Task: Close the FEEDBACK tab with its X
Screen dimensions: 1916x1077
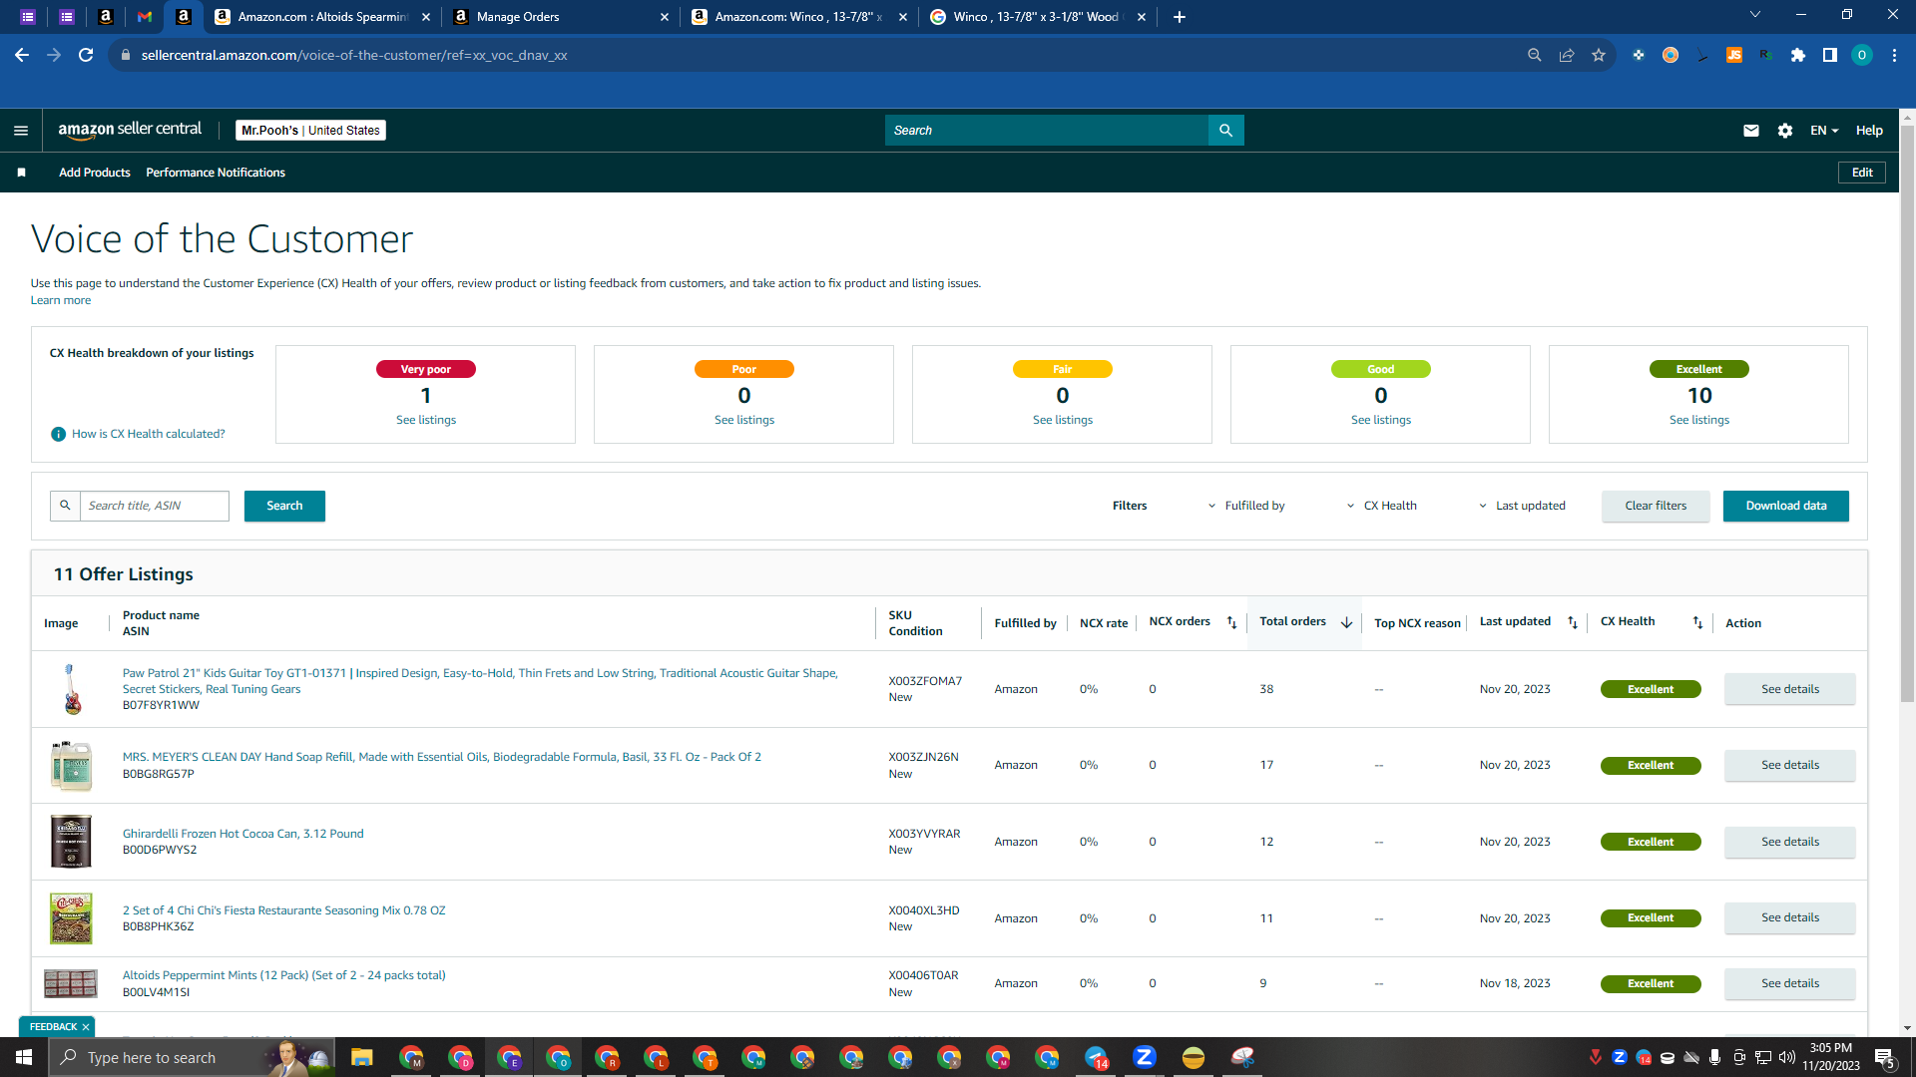Action: coord(86,1027)
